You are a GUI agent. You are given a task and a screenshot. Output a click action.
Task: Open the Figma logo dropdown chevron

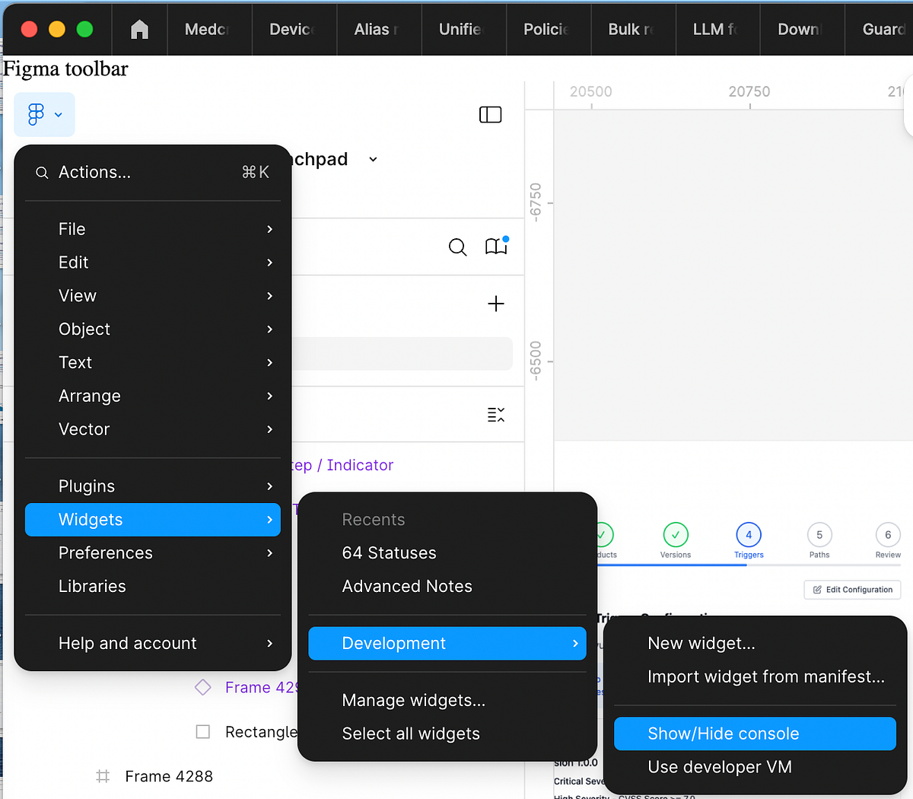(57, 113)
